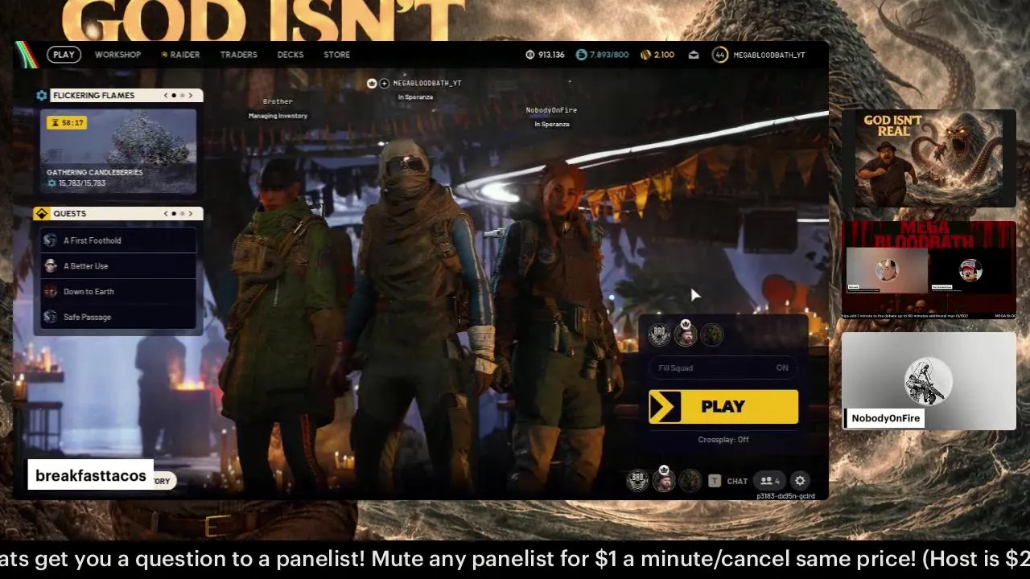Open the quest 'A Better Use'
Viewport: 1030px width, 579px height.
[x=118, y=266]
